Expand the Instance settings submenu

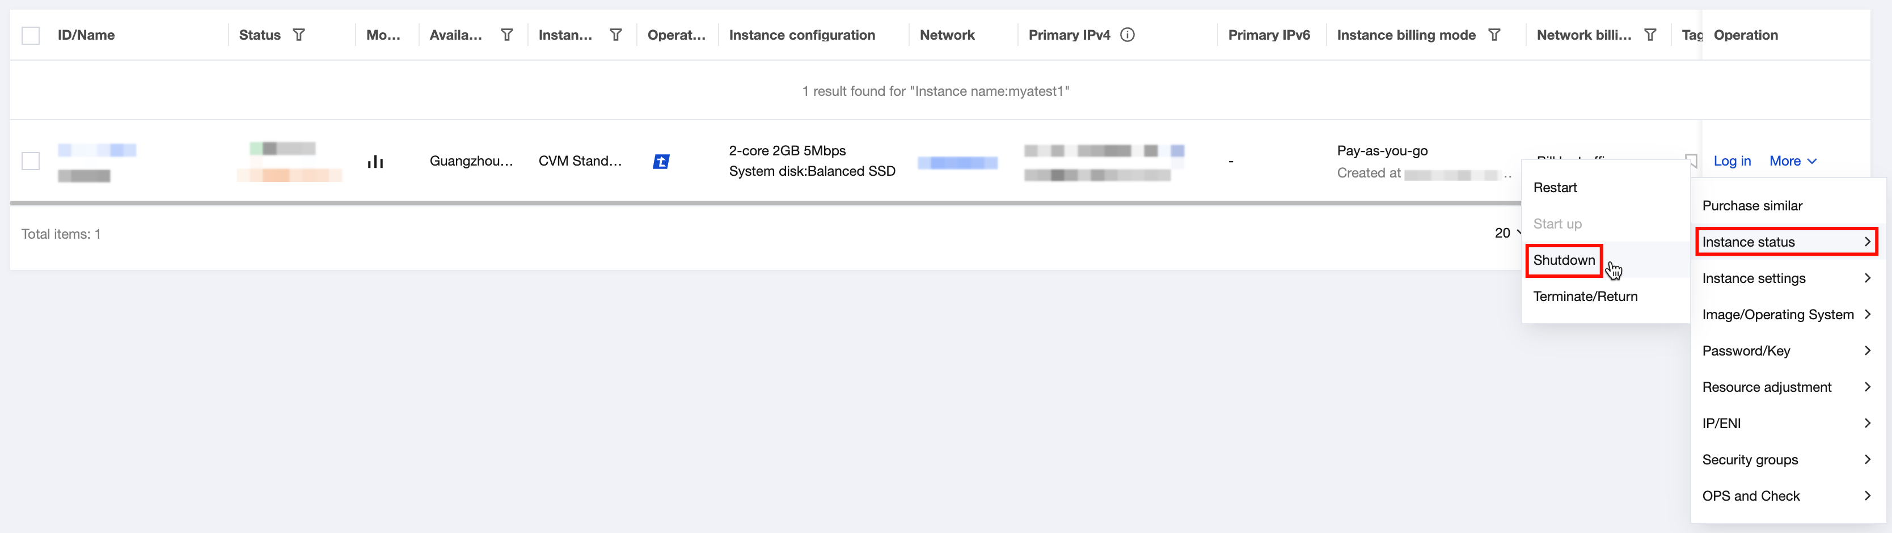pyautogui.click(x=1785, y=278)
